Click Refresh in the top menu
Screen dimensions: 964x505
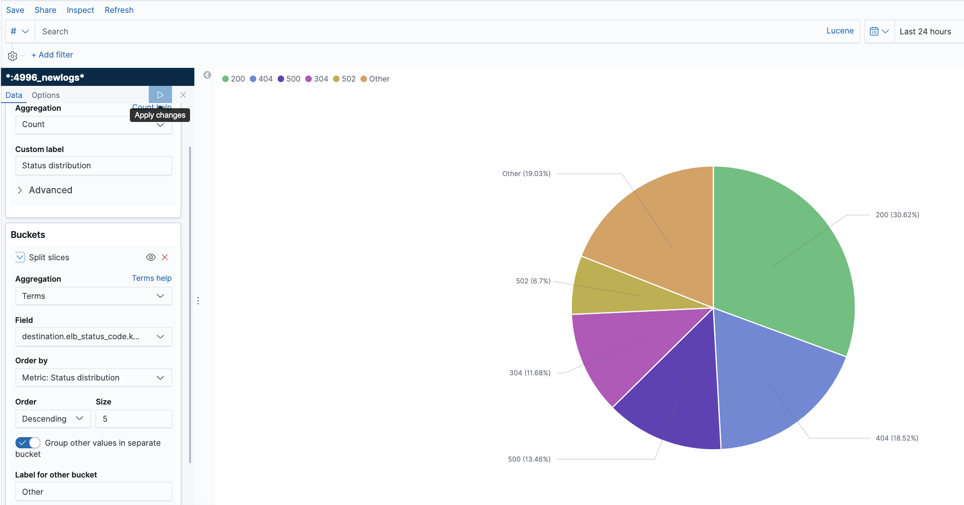119,10
